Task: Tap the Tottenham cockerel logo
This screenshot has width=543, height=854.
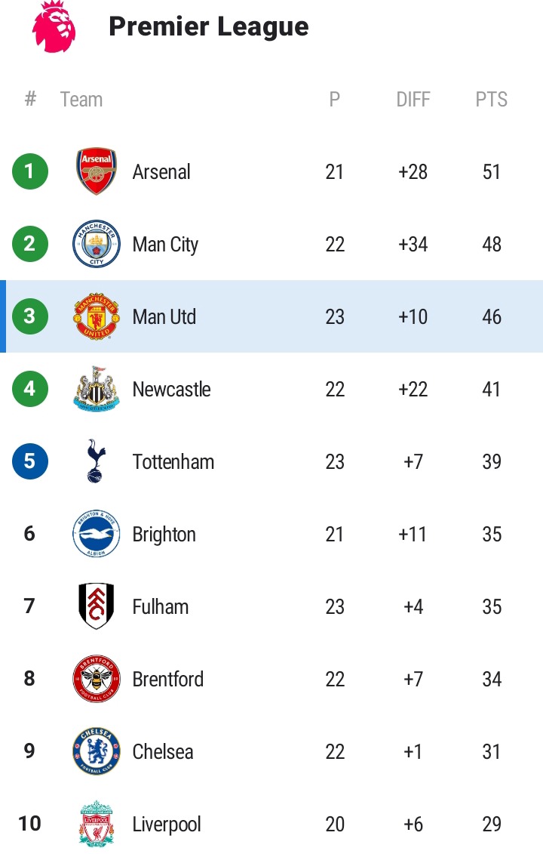Action: pyautogui.click(x=97, y=461)
